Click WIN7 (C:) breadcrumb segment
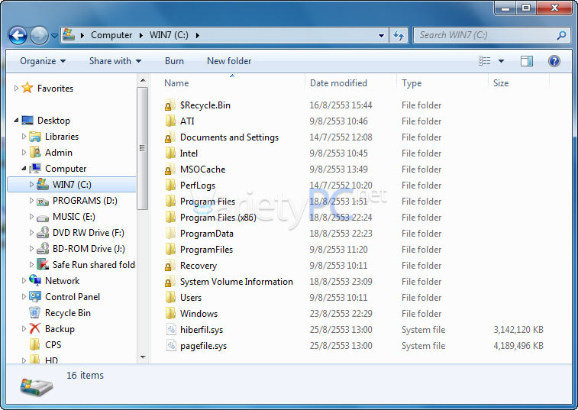This screenshot has height=410, width=578. [x=169, y=35]
